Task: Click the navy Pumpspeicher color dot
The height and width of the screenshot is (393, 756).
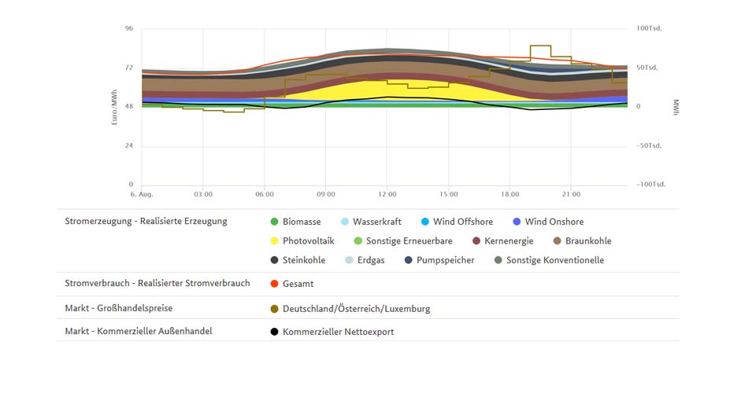Action: (x=409, y=260)
